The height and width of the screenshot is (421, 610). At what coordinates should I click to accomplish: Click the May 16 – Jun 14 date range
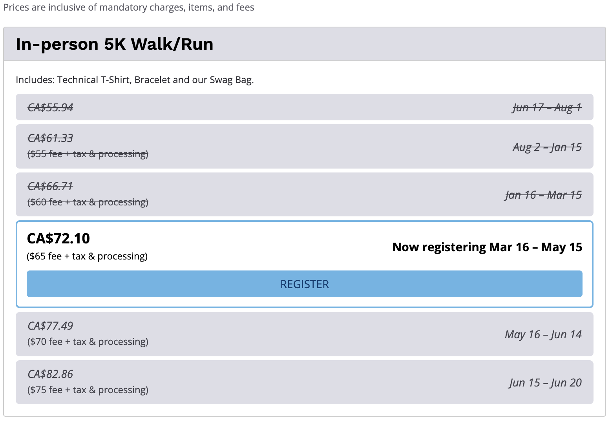tap(543, 334)
